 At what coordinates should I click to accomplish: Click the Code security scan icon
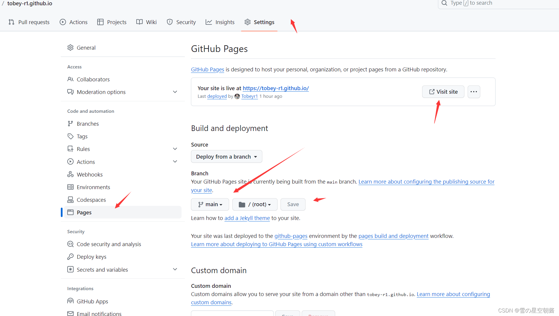point(70,244)
